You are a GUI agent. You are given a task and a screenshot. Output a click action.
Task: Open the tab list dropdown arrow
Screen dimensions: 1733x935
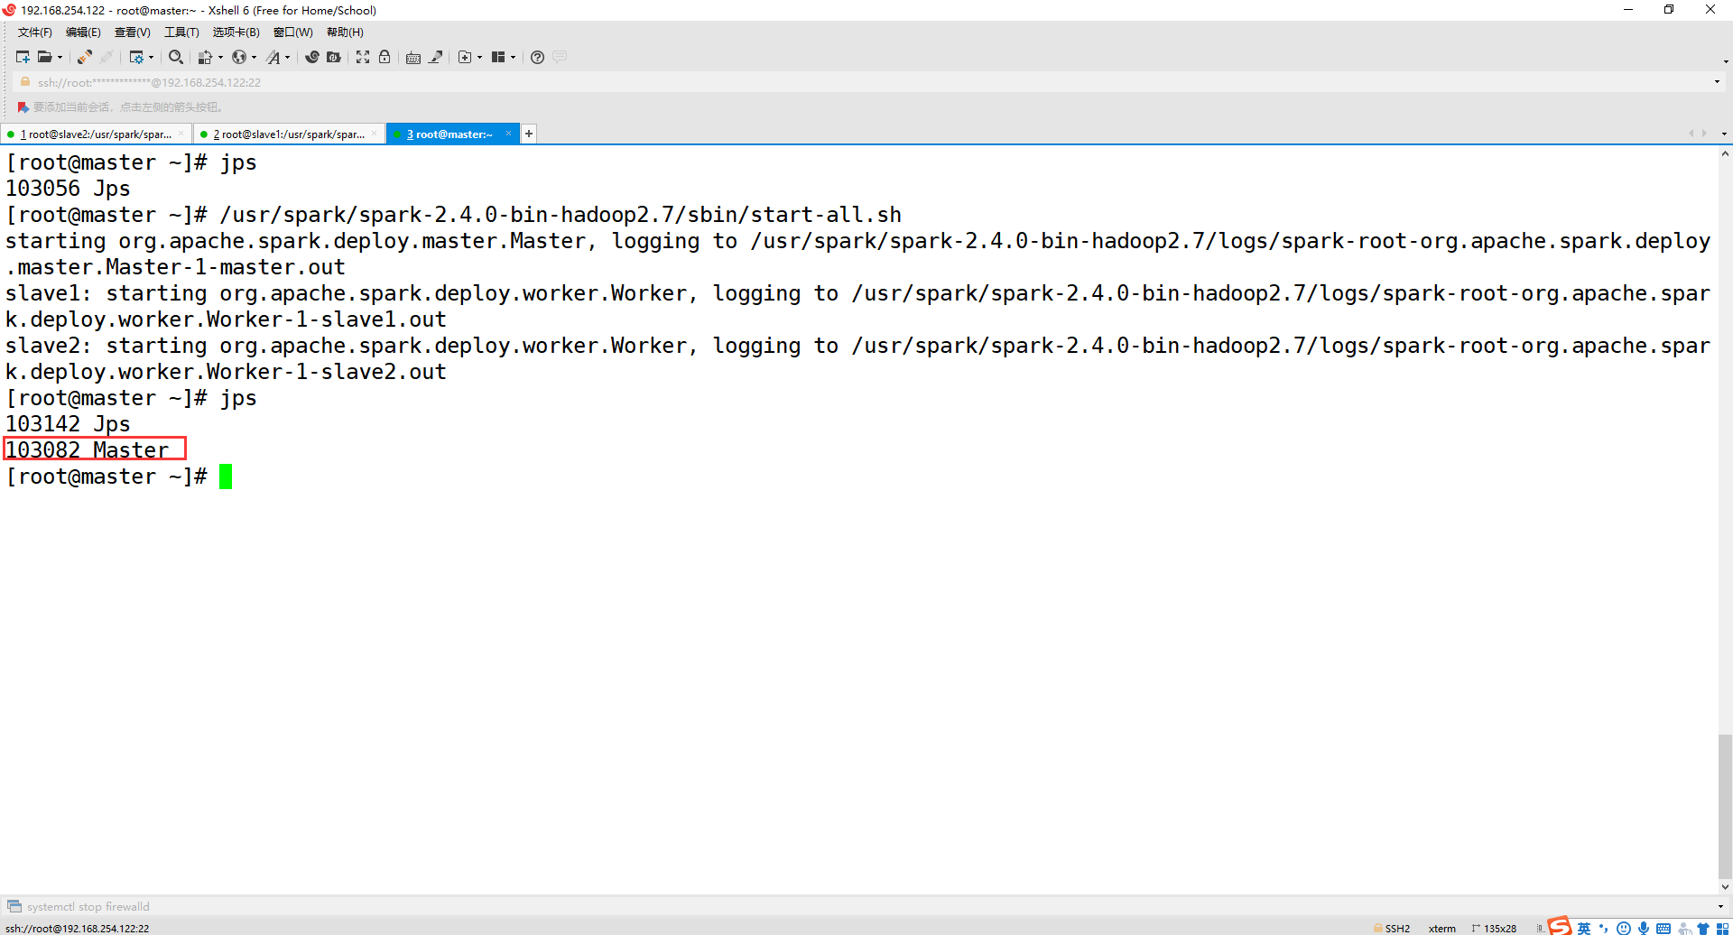pos(1724,134)
